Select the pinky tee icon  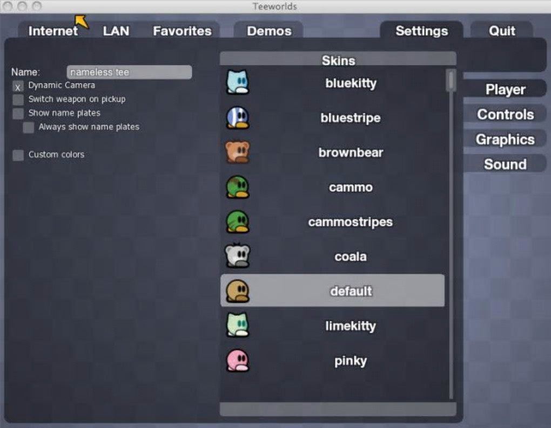pos(238,360)
